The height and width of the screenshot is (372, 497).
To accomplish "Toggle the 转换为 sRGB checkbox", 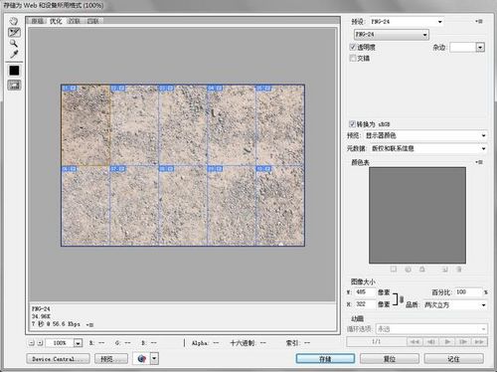I will pos(352,124).
